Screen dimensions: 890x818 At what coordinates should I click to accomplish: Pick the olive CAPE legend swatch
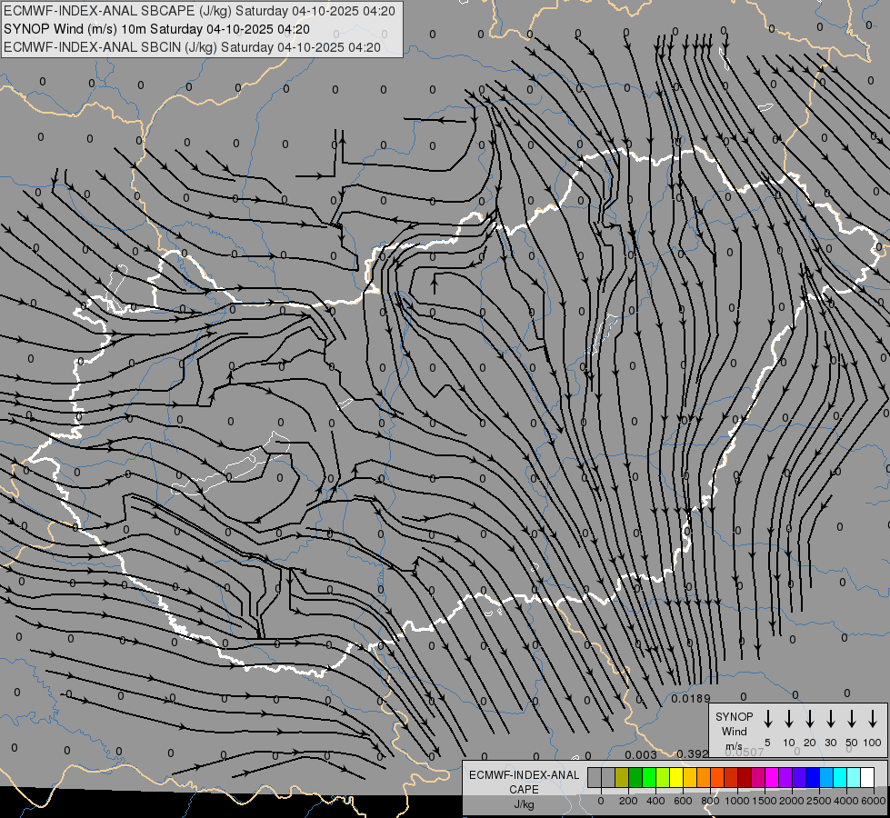(622, 777)
